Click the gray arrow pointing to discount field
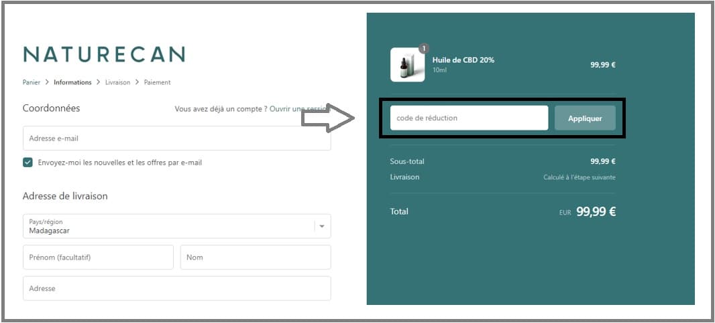This screenshot has height=323, width=715. click(328, 118)
